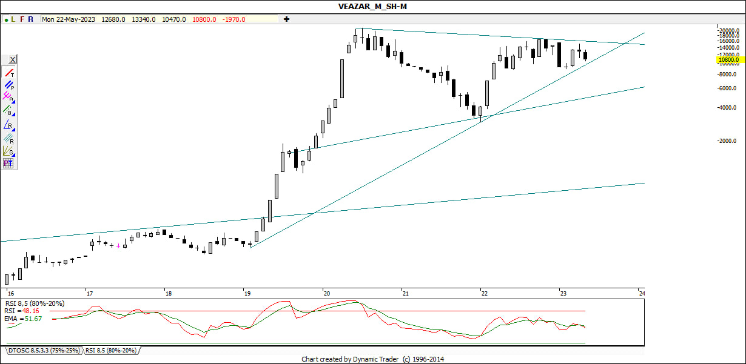Choose the magenta Andrews pitchfork (A) tool
The height and width of the screenshot is (364, 746).
pyautogui.click(x=8, y=98)
